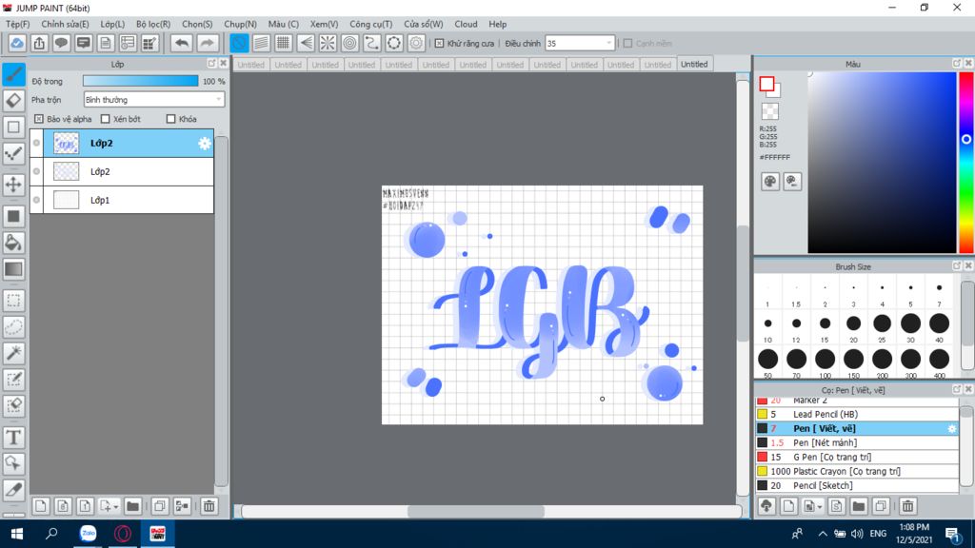Open Zalo from taskbar
Image resolution: width=975 pixels, height=548 pixels.
click(x=88, y=534)
